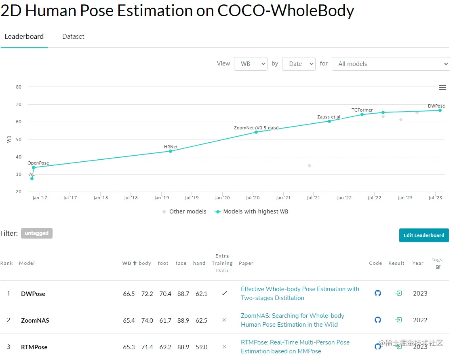Expand the WB metric dropdown
This screenshot has width=453, height=357.
click(251, 64)
